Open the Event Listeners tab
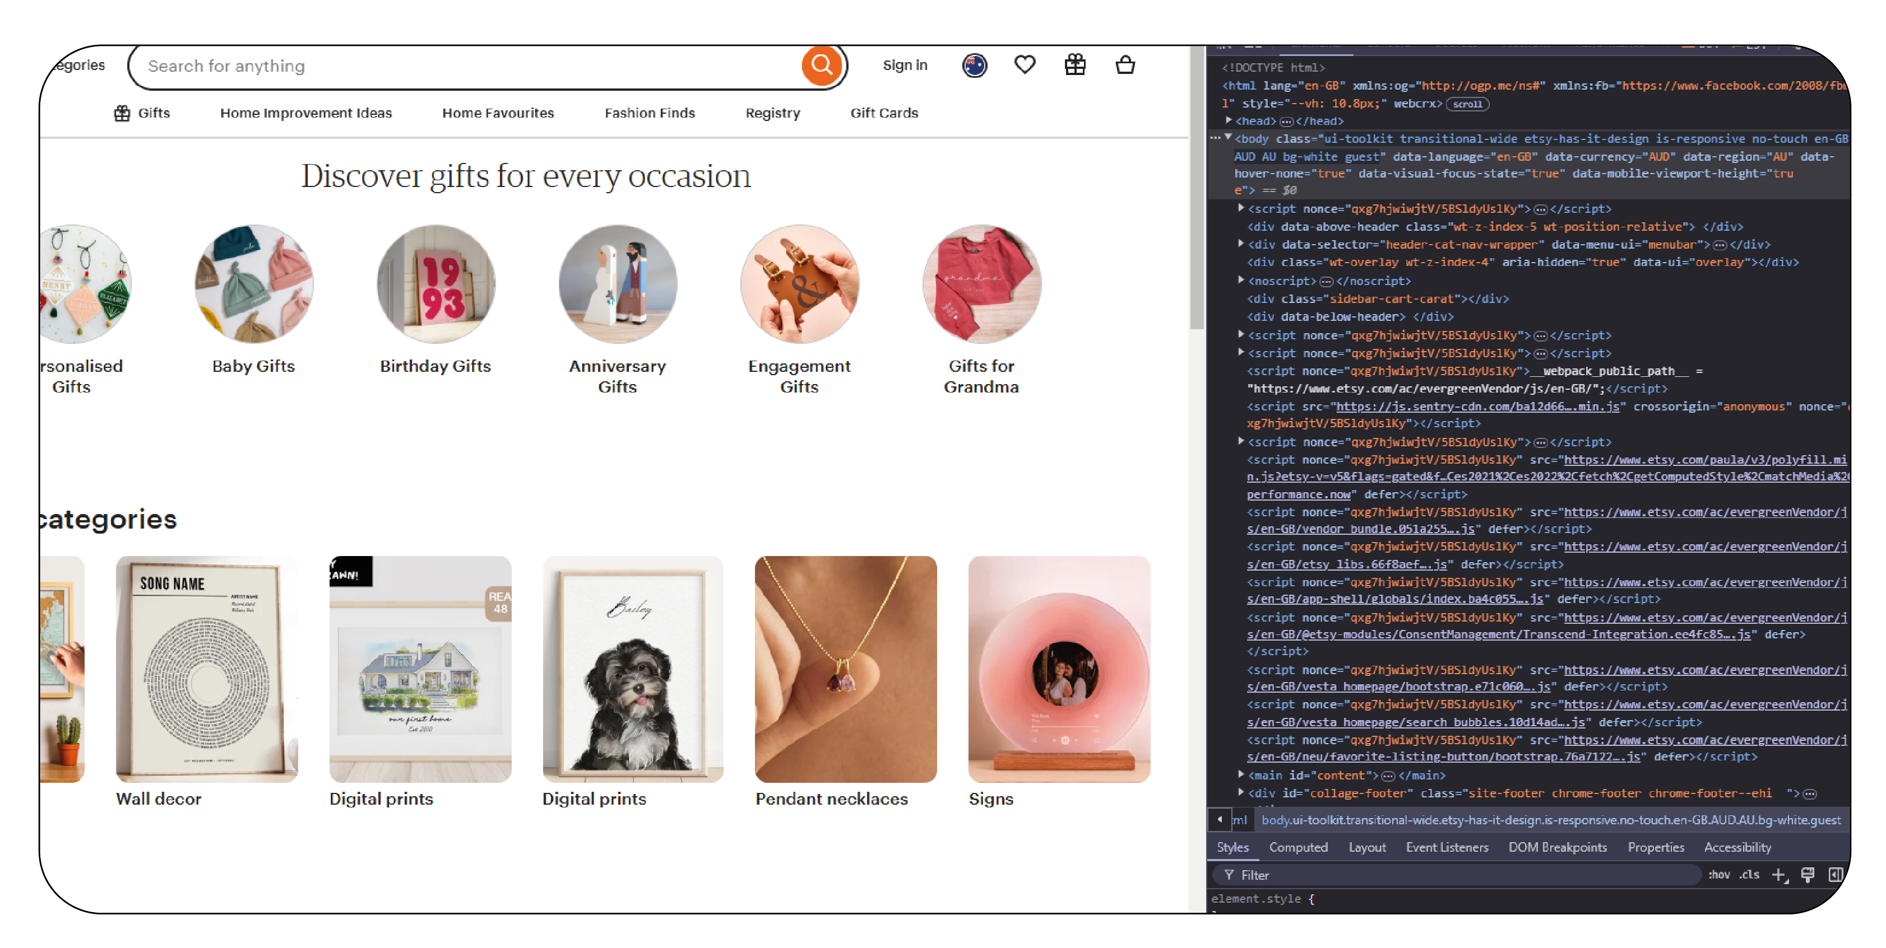This screenshot has width=1886, height=948. 1447,847
